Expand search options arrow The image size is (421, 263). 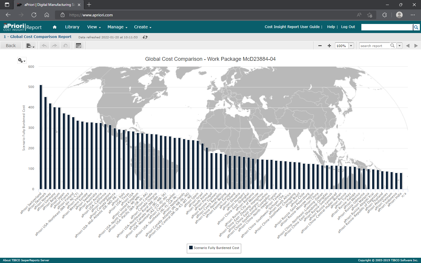pyautogui.click(x=400, y=46)
